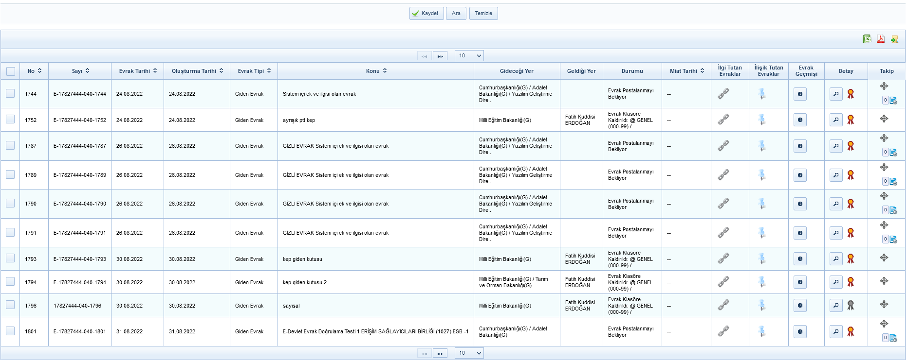Screen dimensions: 908x362
Task: Sort by the Oluşturma Tarihi header
Action: tap(197, 71)
